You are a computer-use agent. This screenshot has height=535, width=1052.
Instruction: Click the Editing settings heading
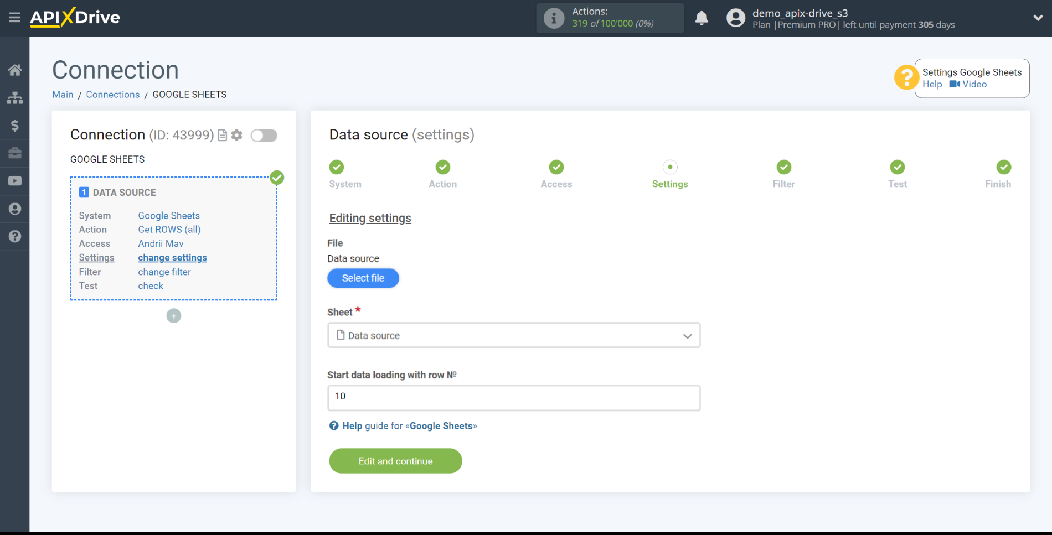(370, 218)
